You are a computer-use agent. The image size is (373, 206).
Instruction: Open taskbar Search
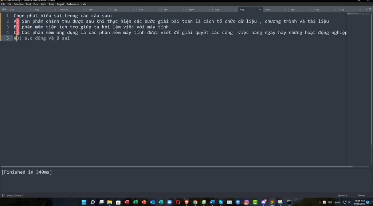[93, 202]
